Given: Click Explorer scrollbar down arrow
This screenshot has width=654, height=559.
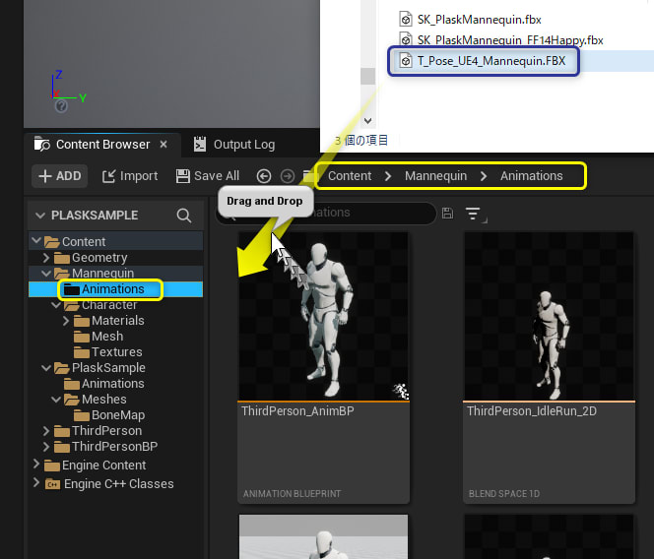Looking at the screenshot, I should [367, 121].
